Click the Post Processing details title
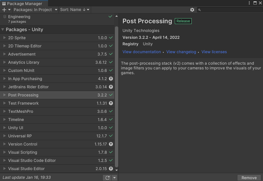Screen dimensions: 263x181 (x=147, y=21)
